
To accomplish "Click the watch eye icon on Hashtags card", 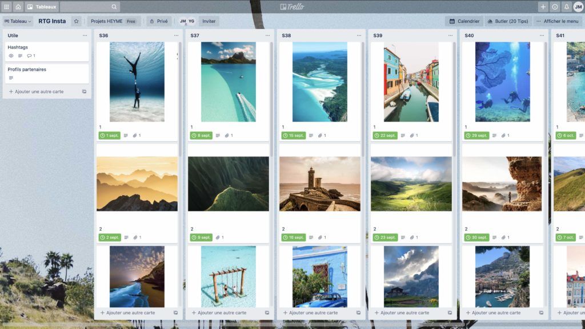I will coord(11,56).
